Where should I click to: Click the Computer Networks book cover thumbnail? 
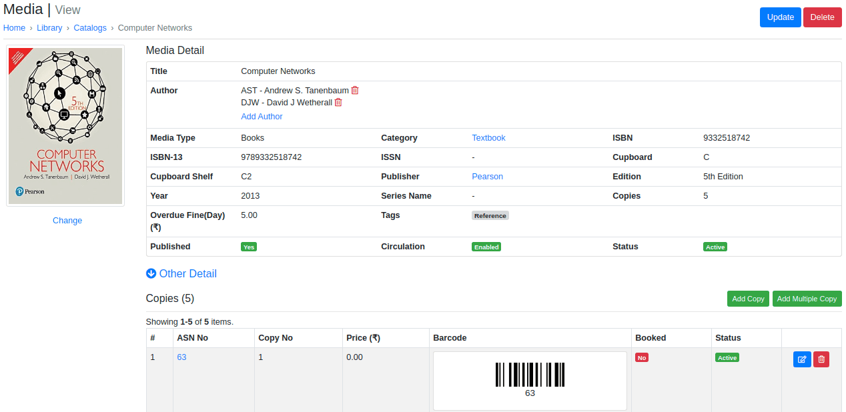click(65, 126)
